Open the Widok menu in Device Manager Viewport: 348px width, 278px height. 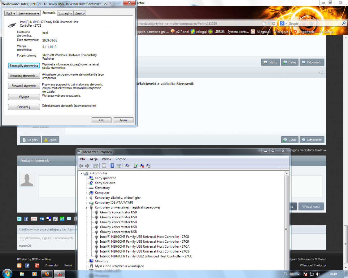106,159
